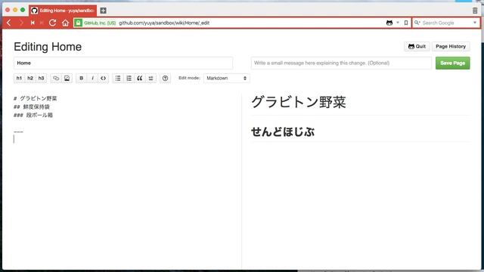Focus the Search Google field
The height and width of the screenshot is (272, 484).
(x=445, y=23)
